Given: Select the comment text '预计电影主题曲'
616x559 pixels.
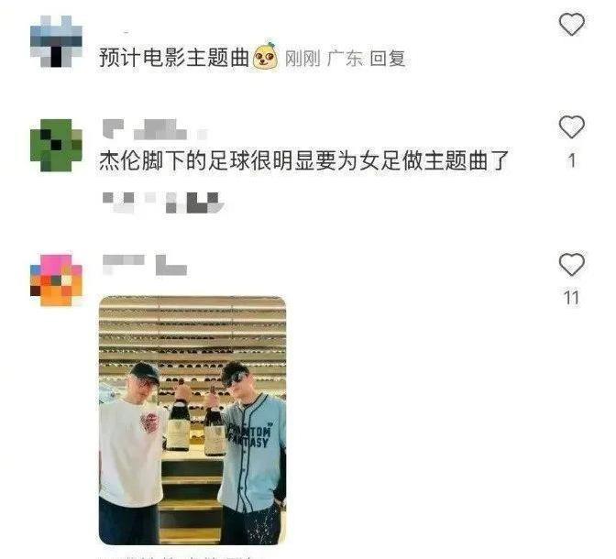Looking at the screenshot, I should [174, 58].
